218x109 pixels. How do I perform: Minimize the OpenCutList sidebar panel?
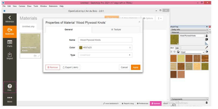click(10, 19)
